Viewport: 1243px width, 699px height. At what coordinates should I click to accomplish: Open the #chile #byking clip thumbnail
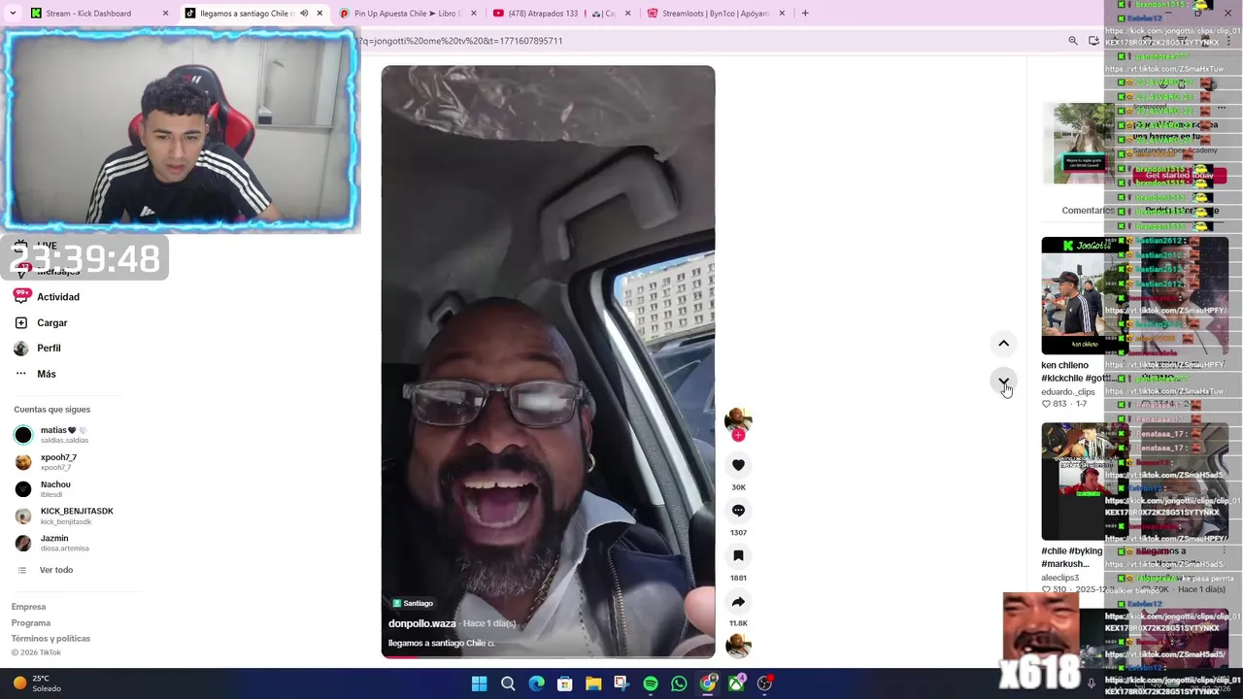click(x=1073, y=482)
